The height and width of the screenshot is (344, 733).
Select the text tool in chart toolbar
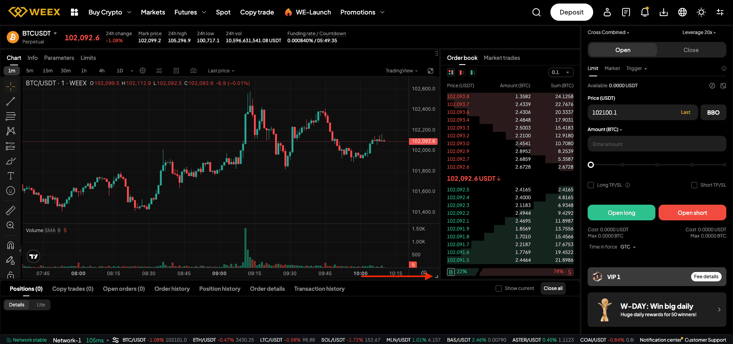tap(11, 176)
